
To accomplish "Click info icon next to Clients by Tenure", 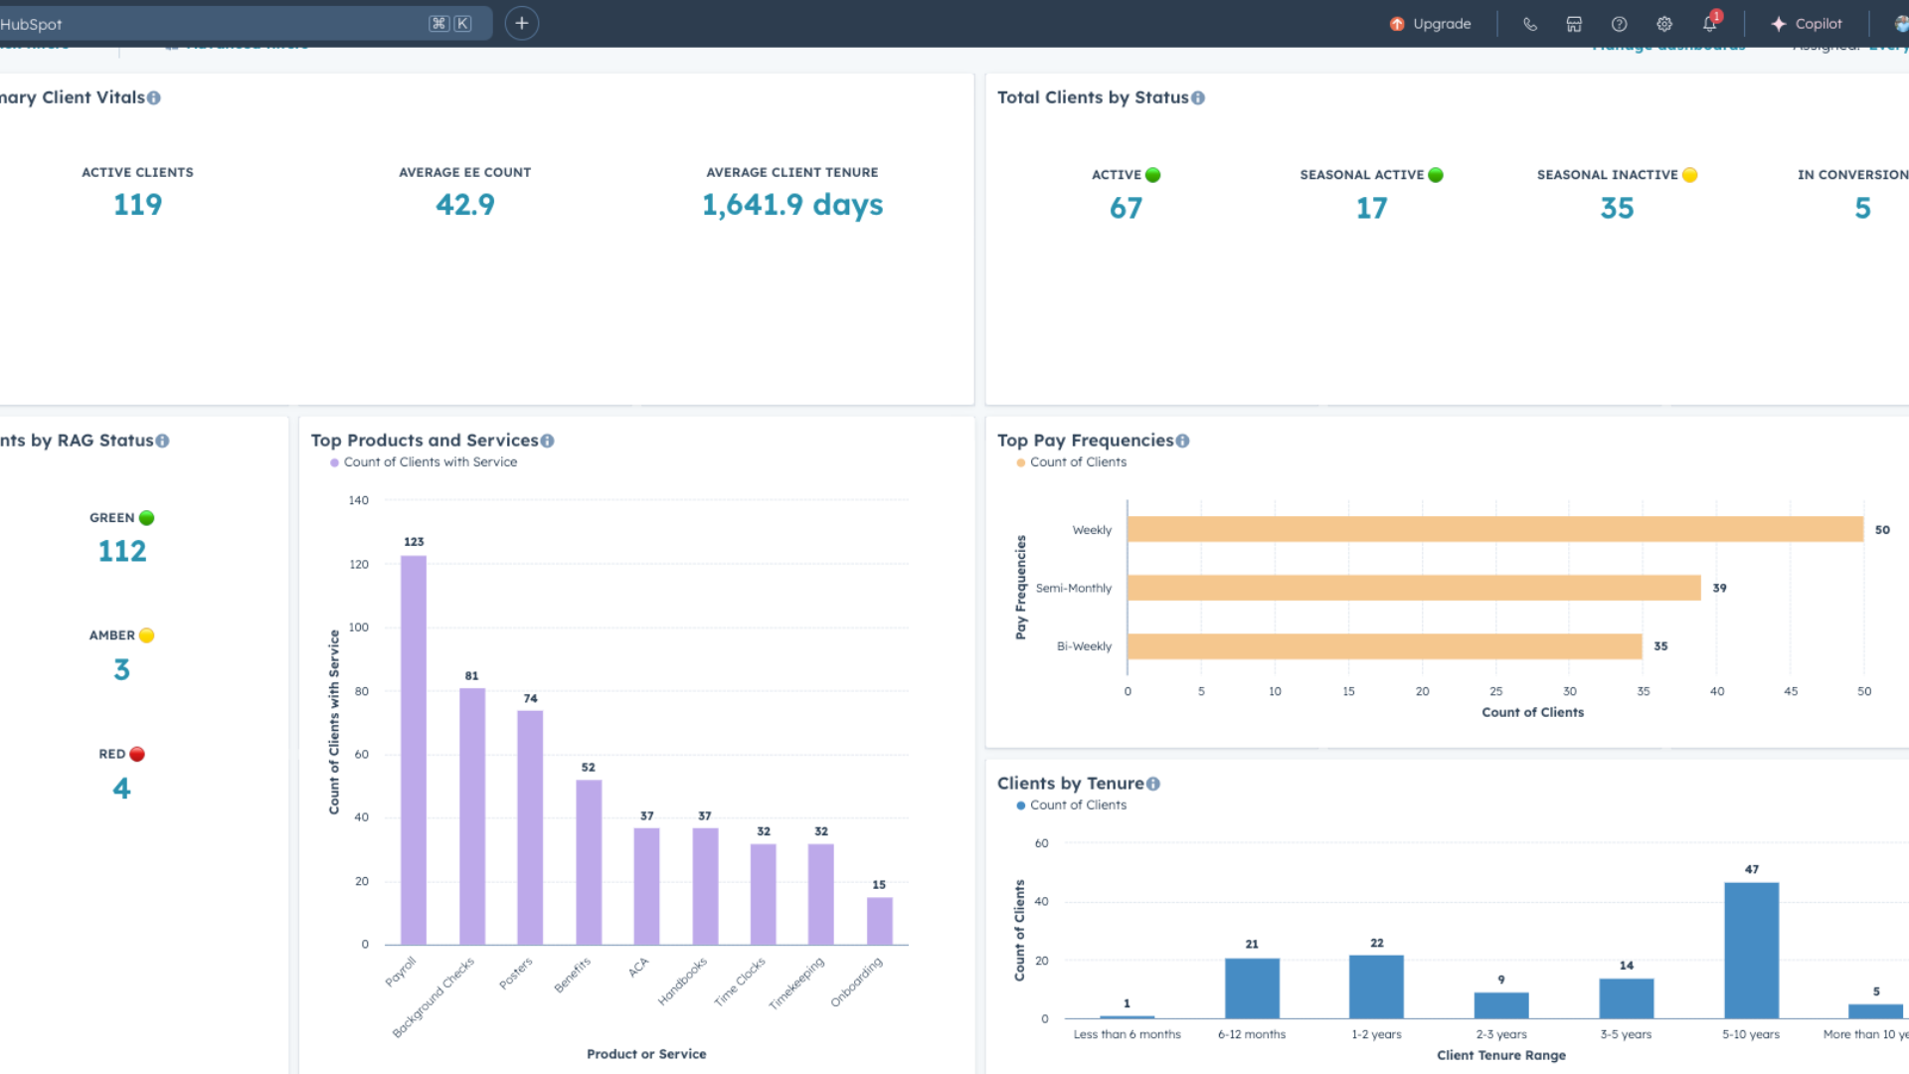I will point(1153,785).
